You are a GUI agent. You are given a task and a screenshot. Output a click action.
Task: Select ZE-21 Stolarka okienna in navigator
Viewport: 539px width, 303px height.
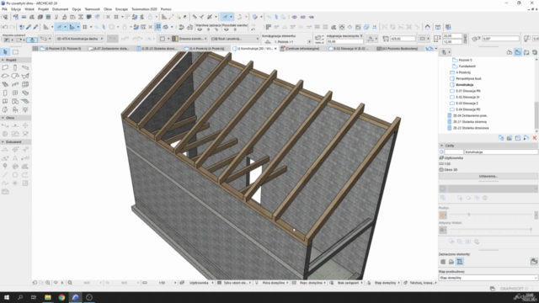[470, 122]
